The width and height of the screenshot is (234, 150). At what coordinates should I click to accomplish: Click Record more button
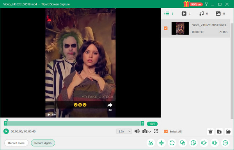click(16, 143)
